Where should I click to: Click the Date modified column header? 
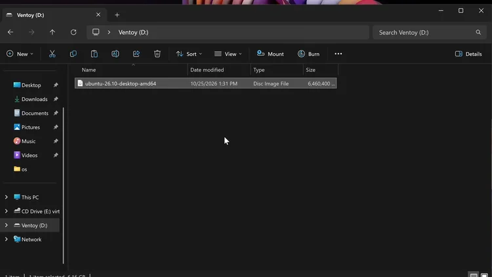point(219,70)
